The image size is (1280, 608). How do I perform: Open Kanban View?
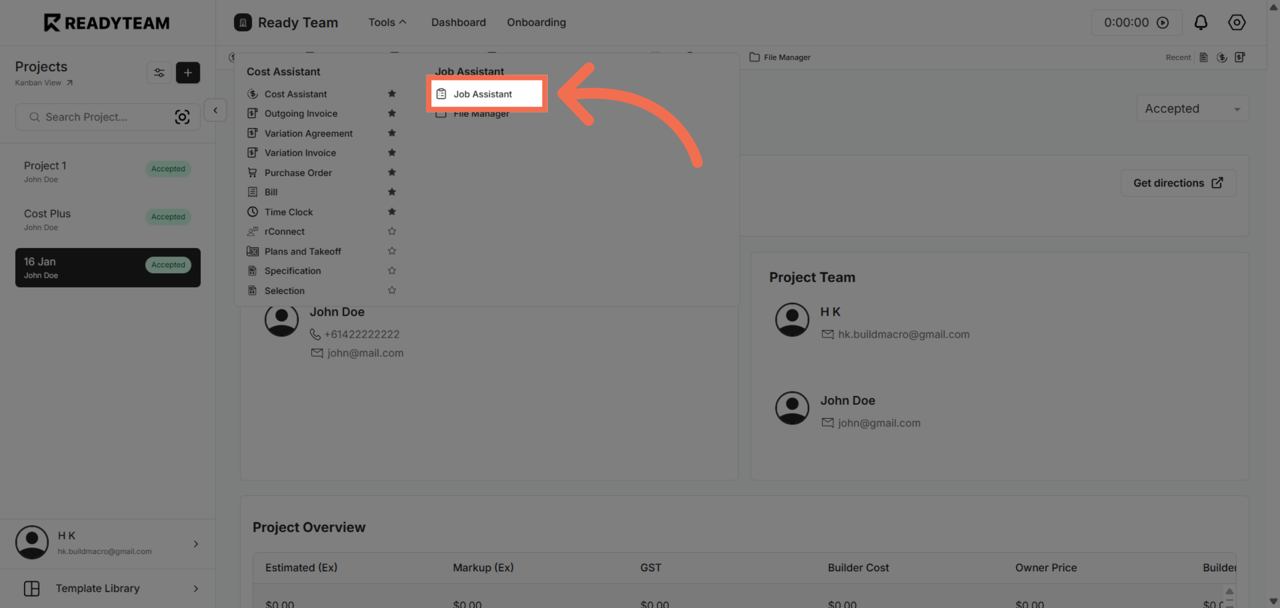coord(38,83)
